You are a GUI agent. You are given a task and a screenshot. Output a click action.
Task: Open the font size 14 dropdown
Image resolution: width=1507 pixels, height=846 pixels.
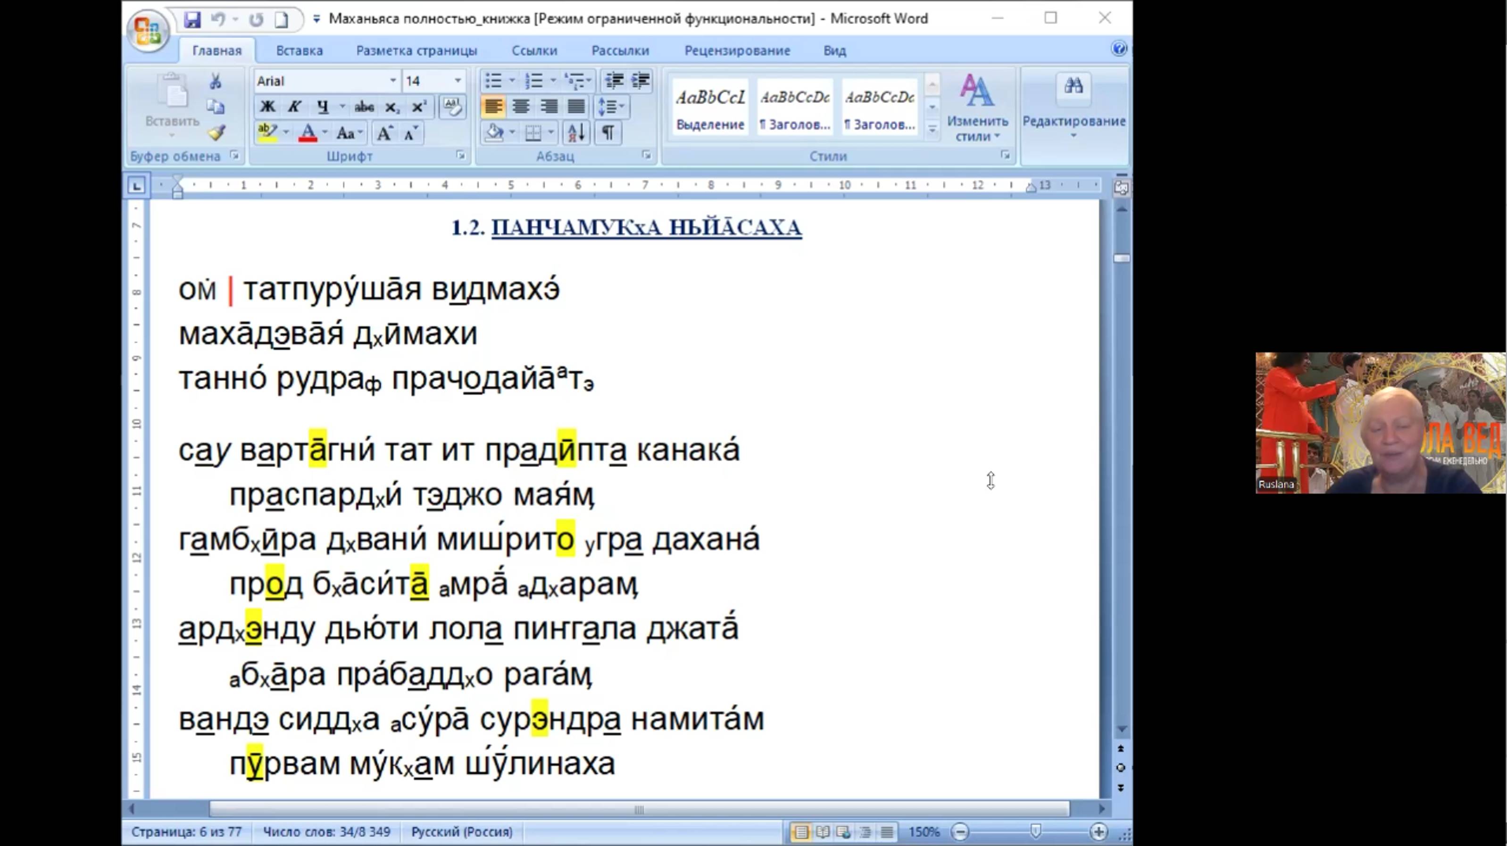tap(458, 81)
